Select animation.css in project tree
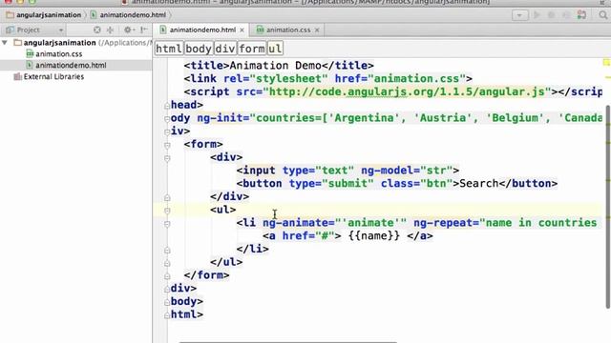The width and height of the screenshot is (611, 343). [59, 54]
